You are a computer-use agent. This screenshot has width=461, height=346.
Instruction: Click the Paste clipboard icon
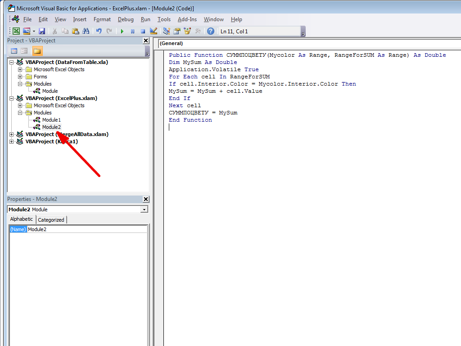point(76,31)
